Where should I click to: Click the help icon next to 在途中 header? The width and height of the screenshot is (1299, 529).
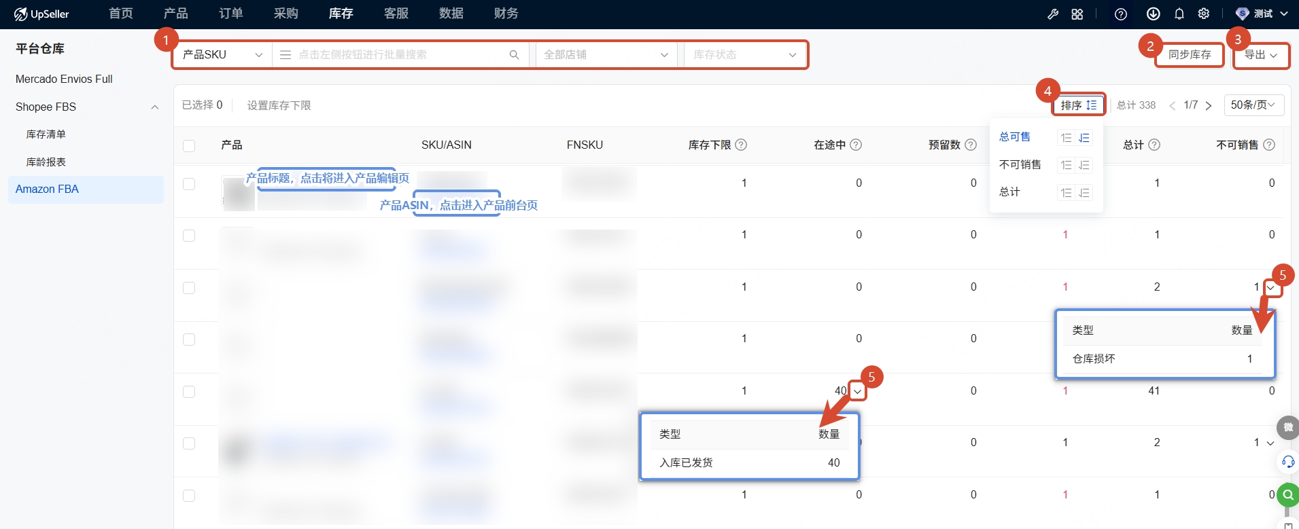coord(856,145)
